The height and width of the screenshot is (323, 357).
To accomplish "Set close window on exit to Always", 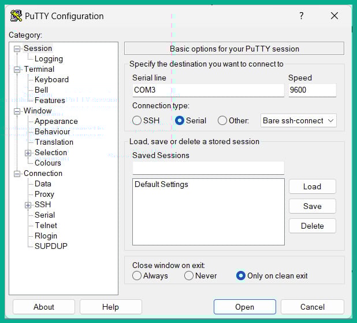I will [137, 276].
